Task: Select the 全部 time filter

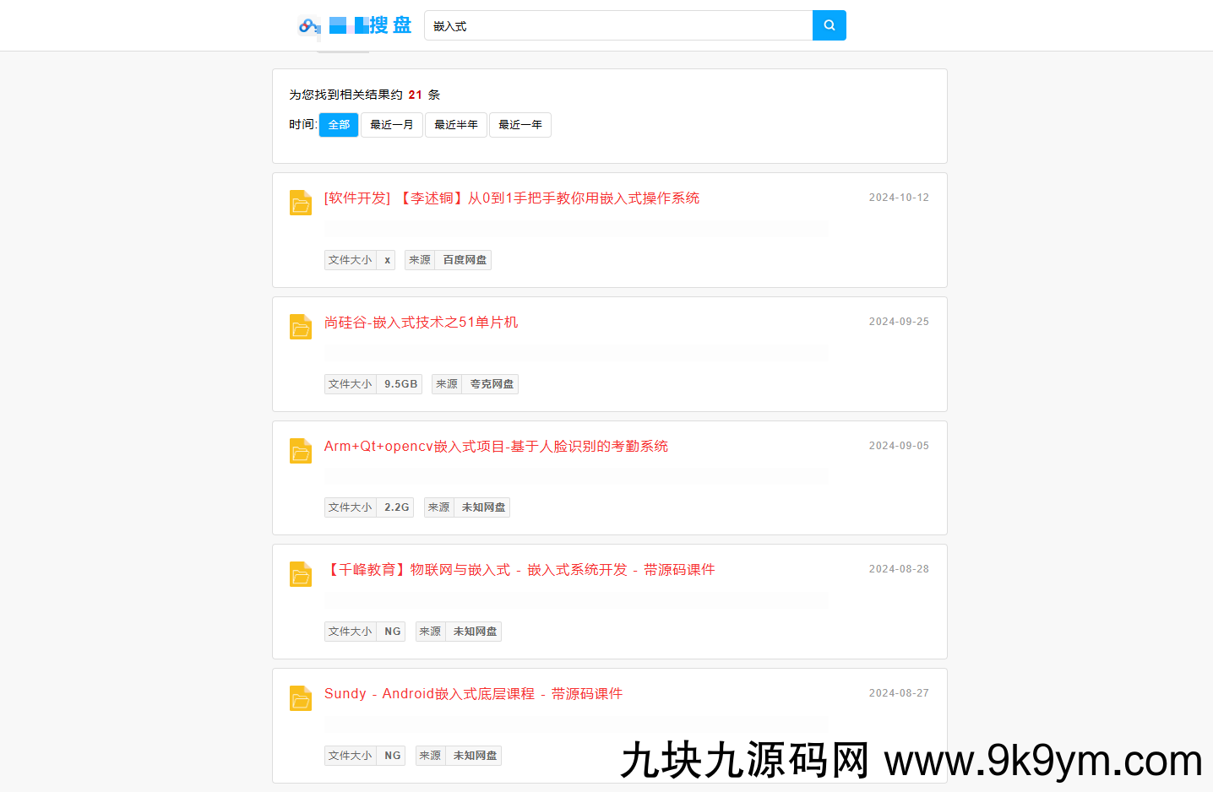Action: [x=339, y=125]
